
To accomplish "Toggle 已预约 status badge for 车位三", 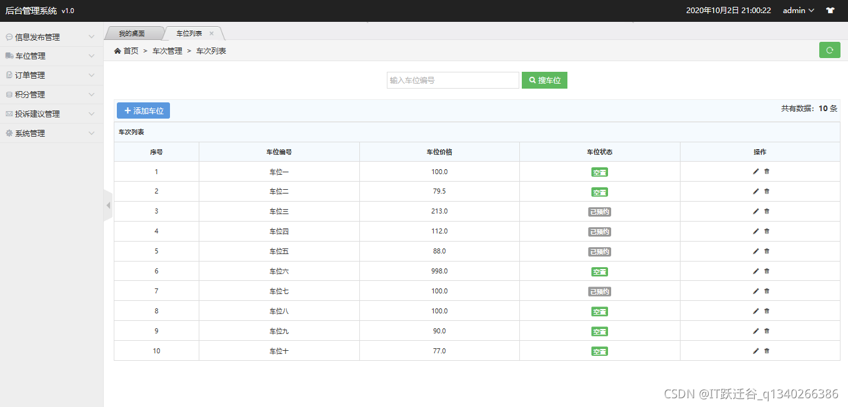I will coord(599,212).
